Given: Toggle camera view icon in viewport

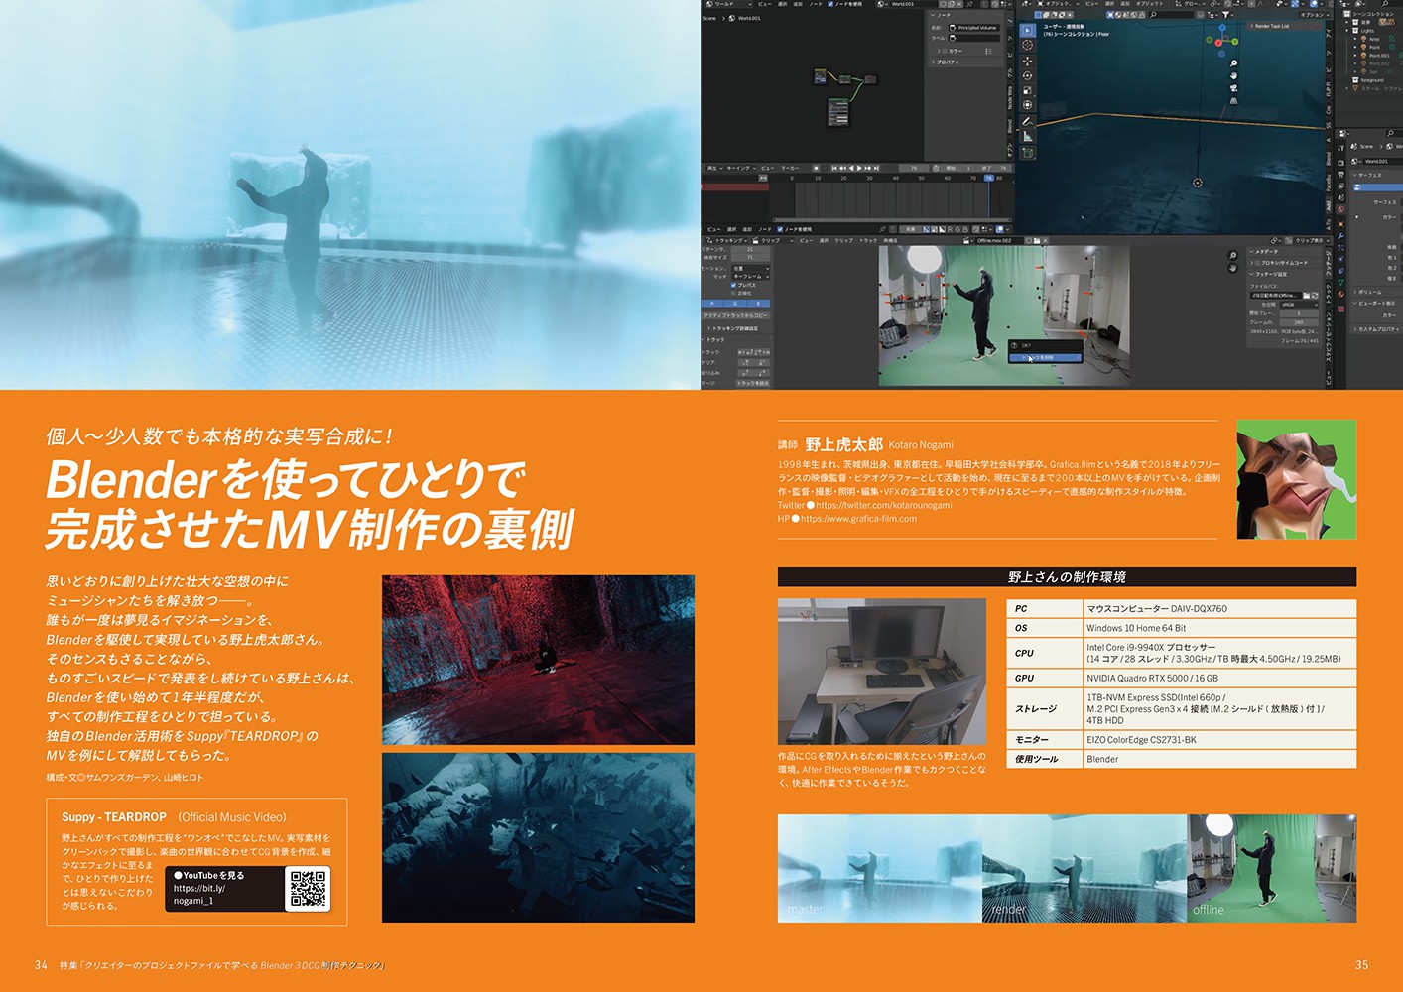Looking at the screenshot, I should 1233,88.
